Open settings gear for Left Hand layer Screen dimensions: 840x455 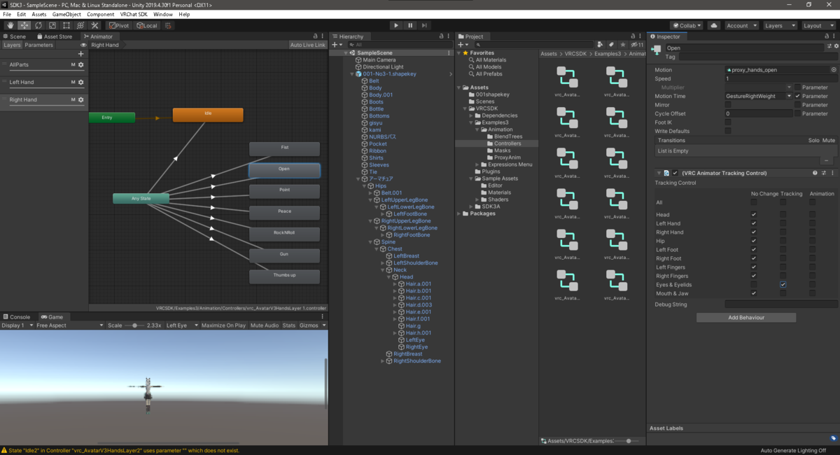(x=81, y=82)
